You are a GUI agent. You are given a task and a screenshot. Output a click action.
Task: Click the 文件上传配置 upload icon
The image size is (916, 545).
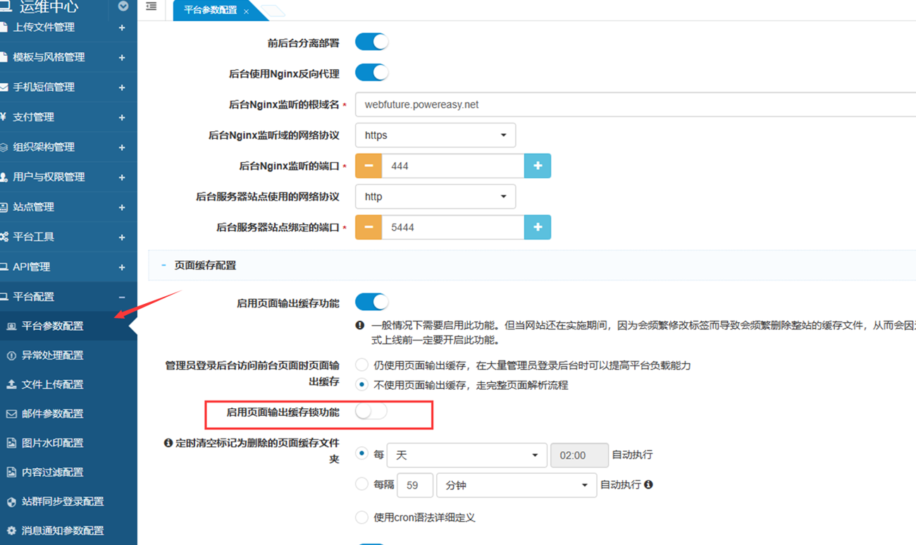pos(11,385)
